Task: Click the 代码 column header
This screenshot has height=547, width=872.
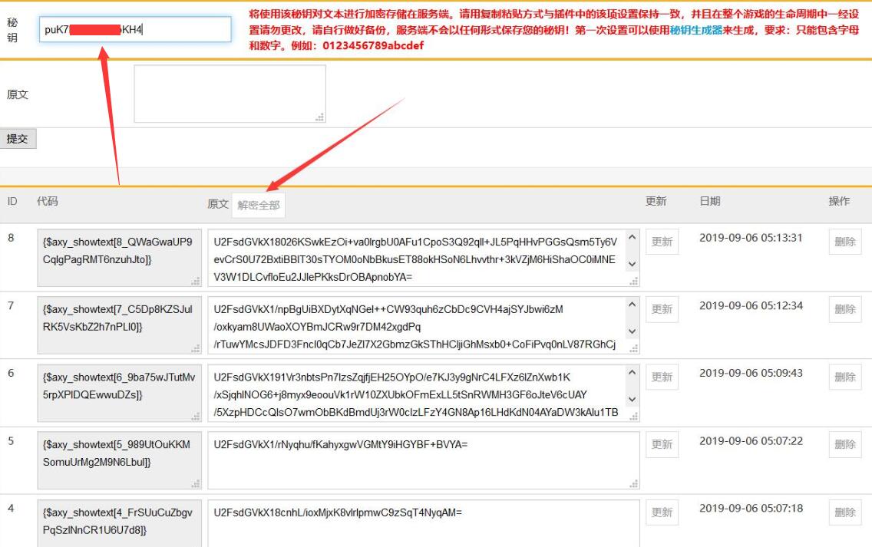Action: pos(48,201)
